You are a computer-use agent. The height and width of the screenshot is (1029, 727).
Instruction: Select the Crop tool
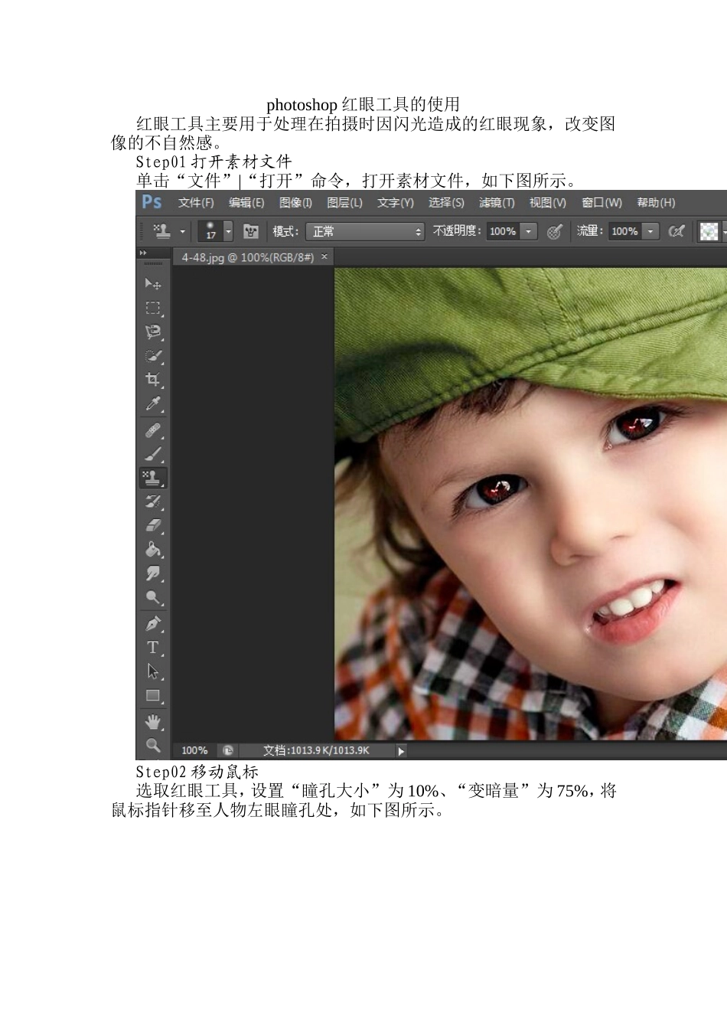(x=153, y=380)
